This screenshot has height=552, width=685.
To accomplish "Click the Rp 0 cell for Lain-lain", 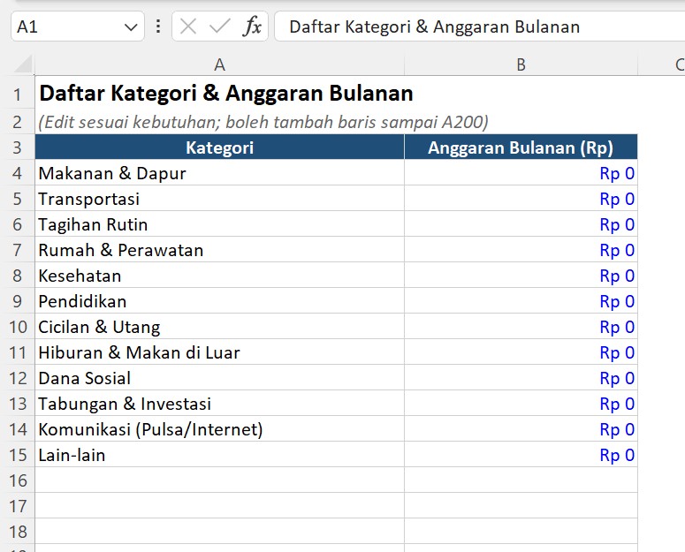I will click(x=521, y=455).
